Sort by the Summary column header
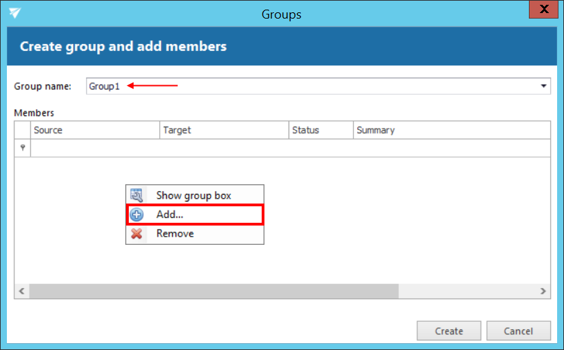Viewport: 564px width, 350px height. tap(451, 130)
